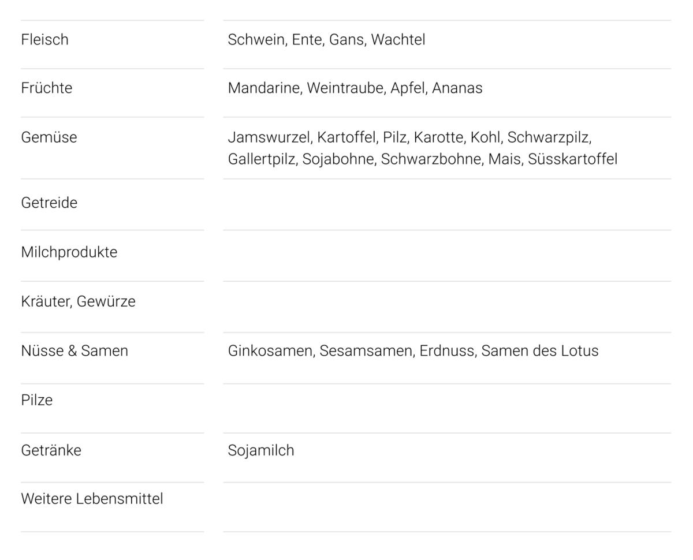Click the Milchprodukte category label
The image size is (693, 560).
coord(69,252)
